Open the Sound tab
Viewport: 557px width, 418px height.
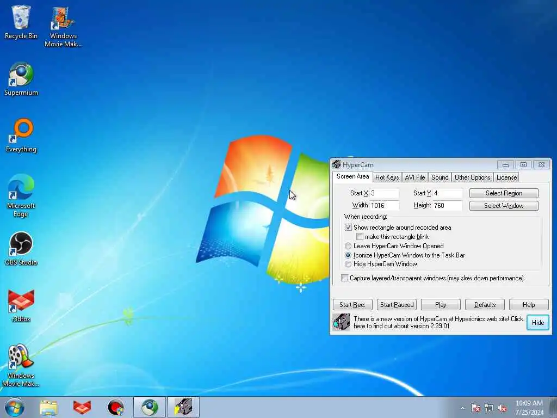click(440, 177)
